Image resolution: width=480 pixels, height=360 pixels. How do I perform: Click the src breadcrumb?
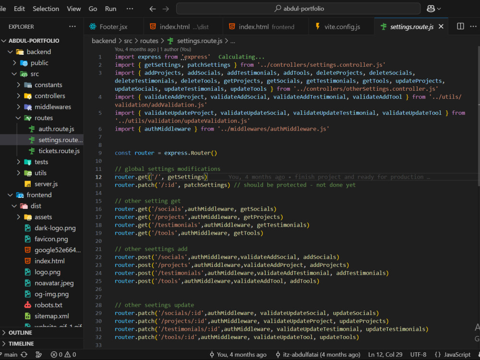pos(128,41)
